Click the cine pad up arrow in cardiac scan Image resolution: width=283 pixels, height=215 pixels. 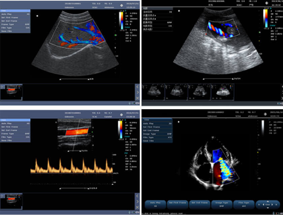268,202
